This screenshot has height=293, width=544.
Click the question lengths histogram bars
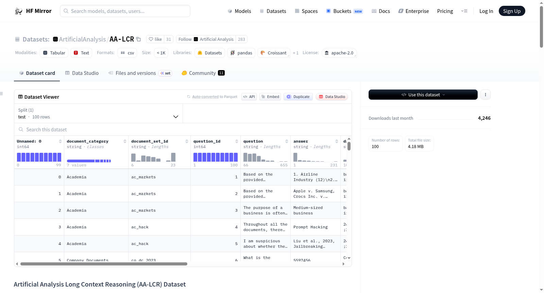coord(266,157)
